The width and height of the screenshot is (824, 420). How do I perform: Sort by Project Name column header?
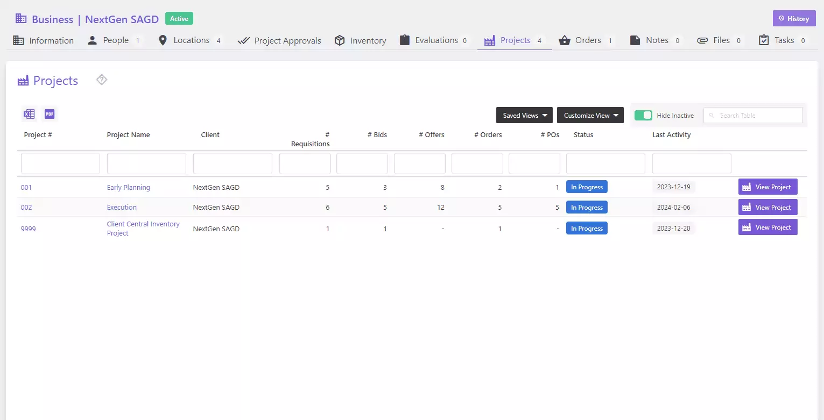click(128, 135)
